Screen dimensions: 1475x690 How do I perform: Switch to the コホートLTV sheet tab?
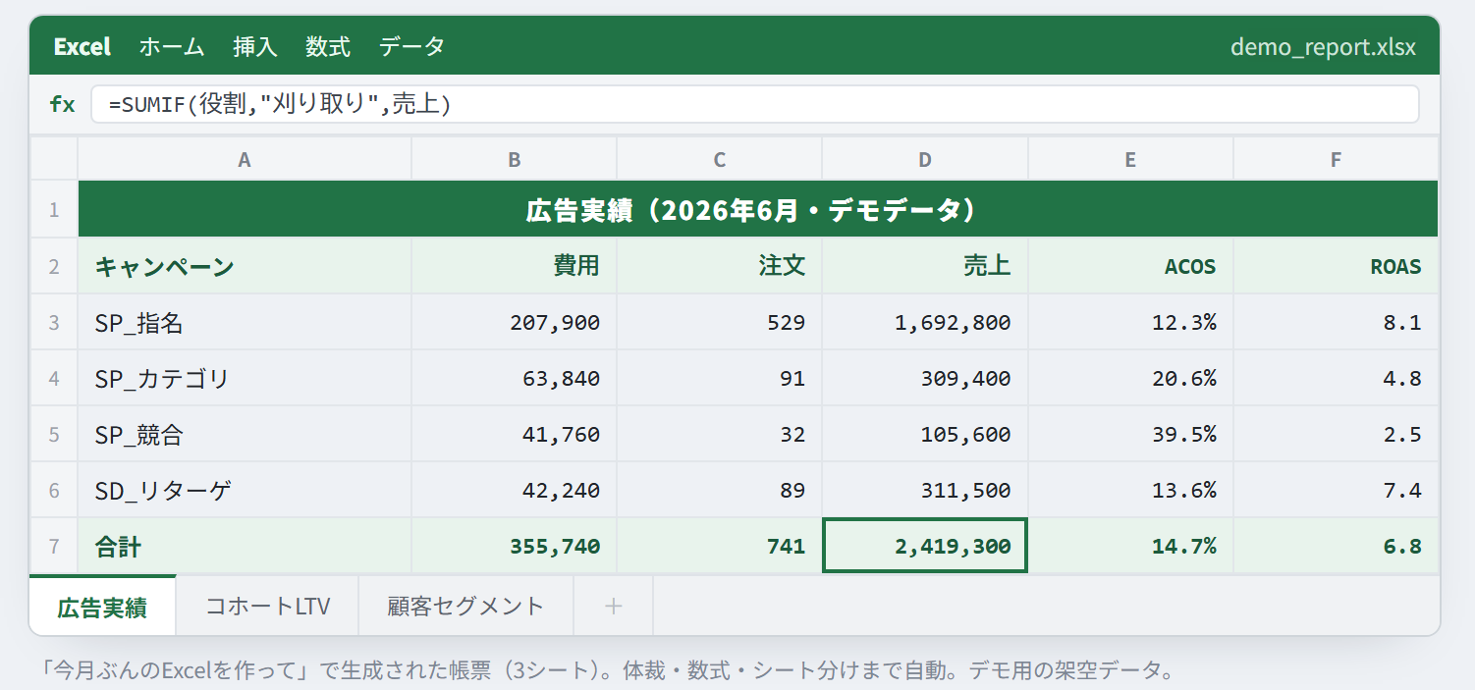267,606
